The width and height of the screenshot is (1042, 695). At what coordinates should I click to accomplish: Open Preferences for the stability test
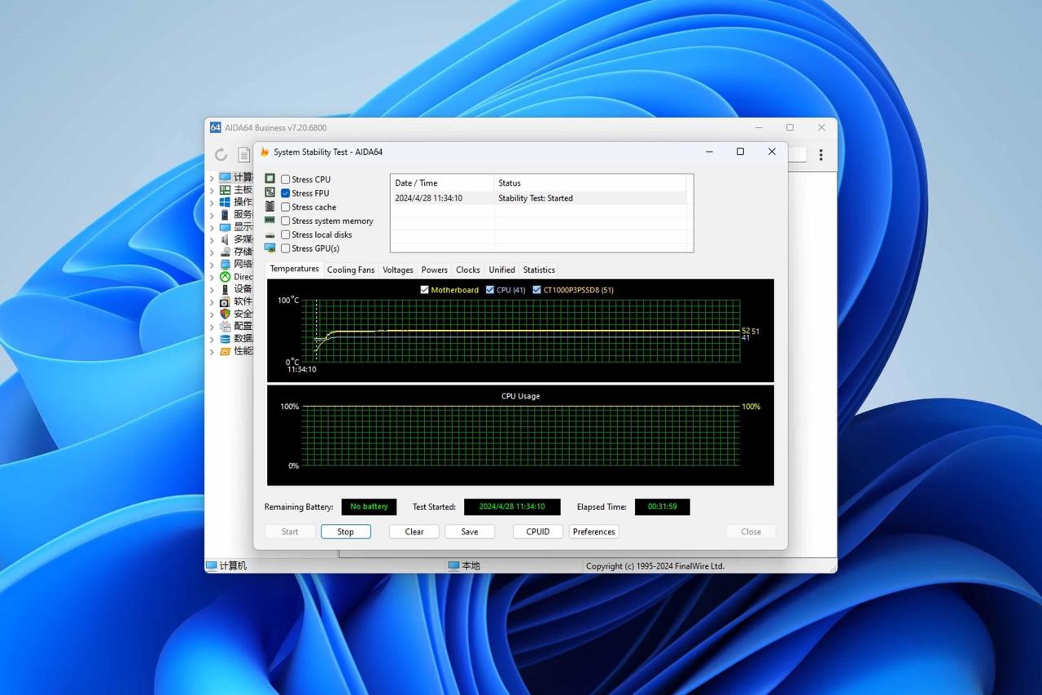(594, 531)
